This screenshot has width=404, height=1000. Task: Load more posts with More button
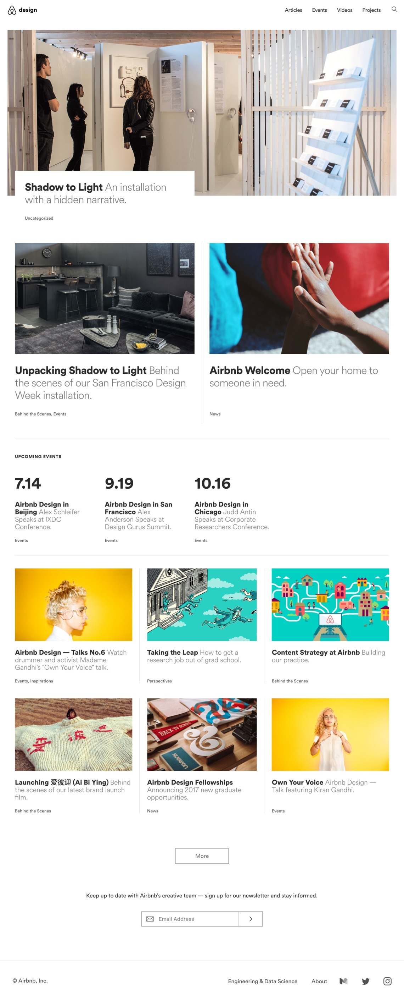coord(202,856)
